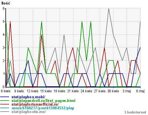Viewport: 148px width, 115px height.
Task: Click the 30 kwie date label
Action: (113, 91)
